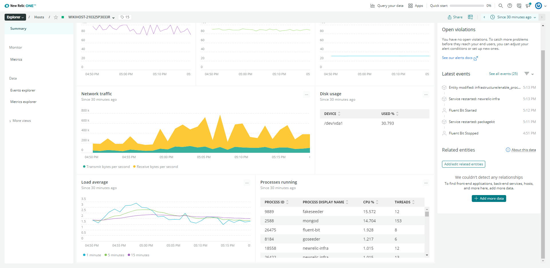Open Fluent Bit Started event

tap(489, 110)
